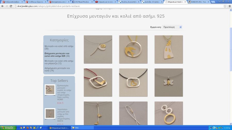Go back with the browser back arrow

click(x=3, y=6)
